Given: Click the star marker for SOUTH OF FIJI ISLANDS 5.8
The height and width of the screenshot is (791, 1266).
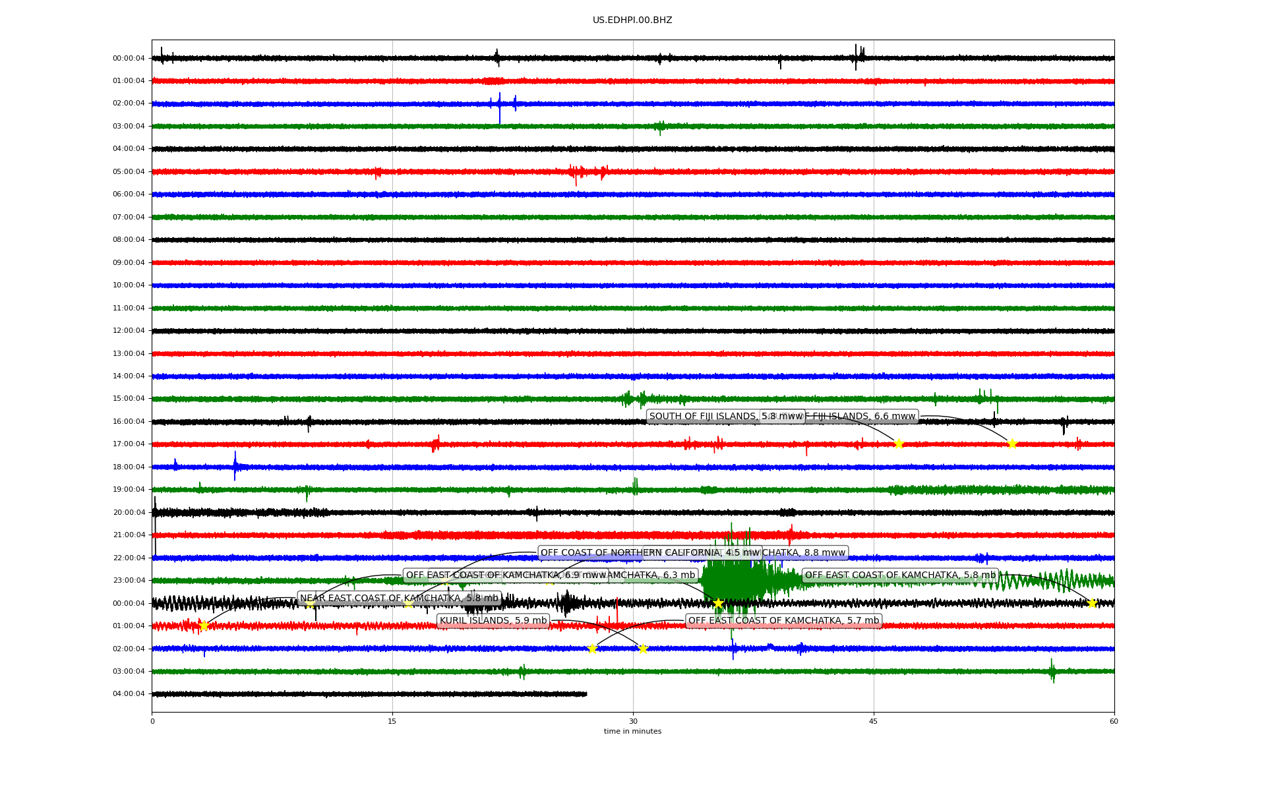Looking at the screenshot, I should point(898,444).
